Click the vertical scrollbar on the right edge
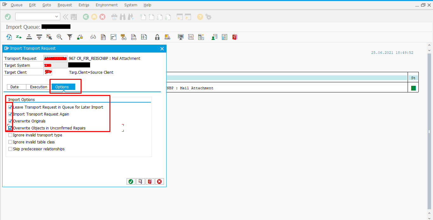 click(430, 132)
